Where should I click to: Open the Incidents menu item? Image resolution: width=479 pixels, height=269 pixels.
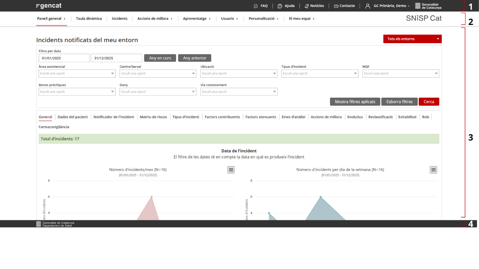pos(119,19)
